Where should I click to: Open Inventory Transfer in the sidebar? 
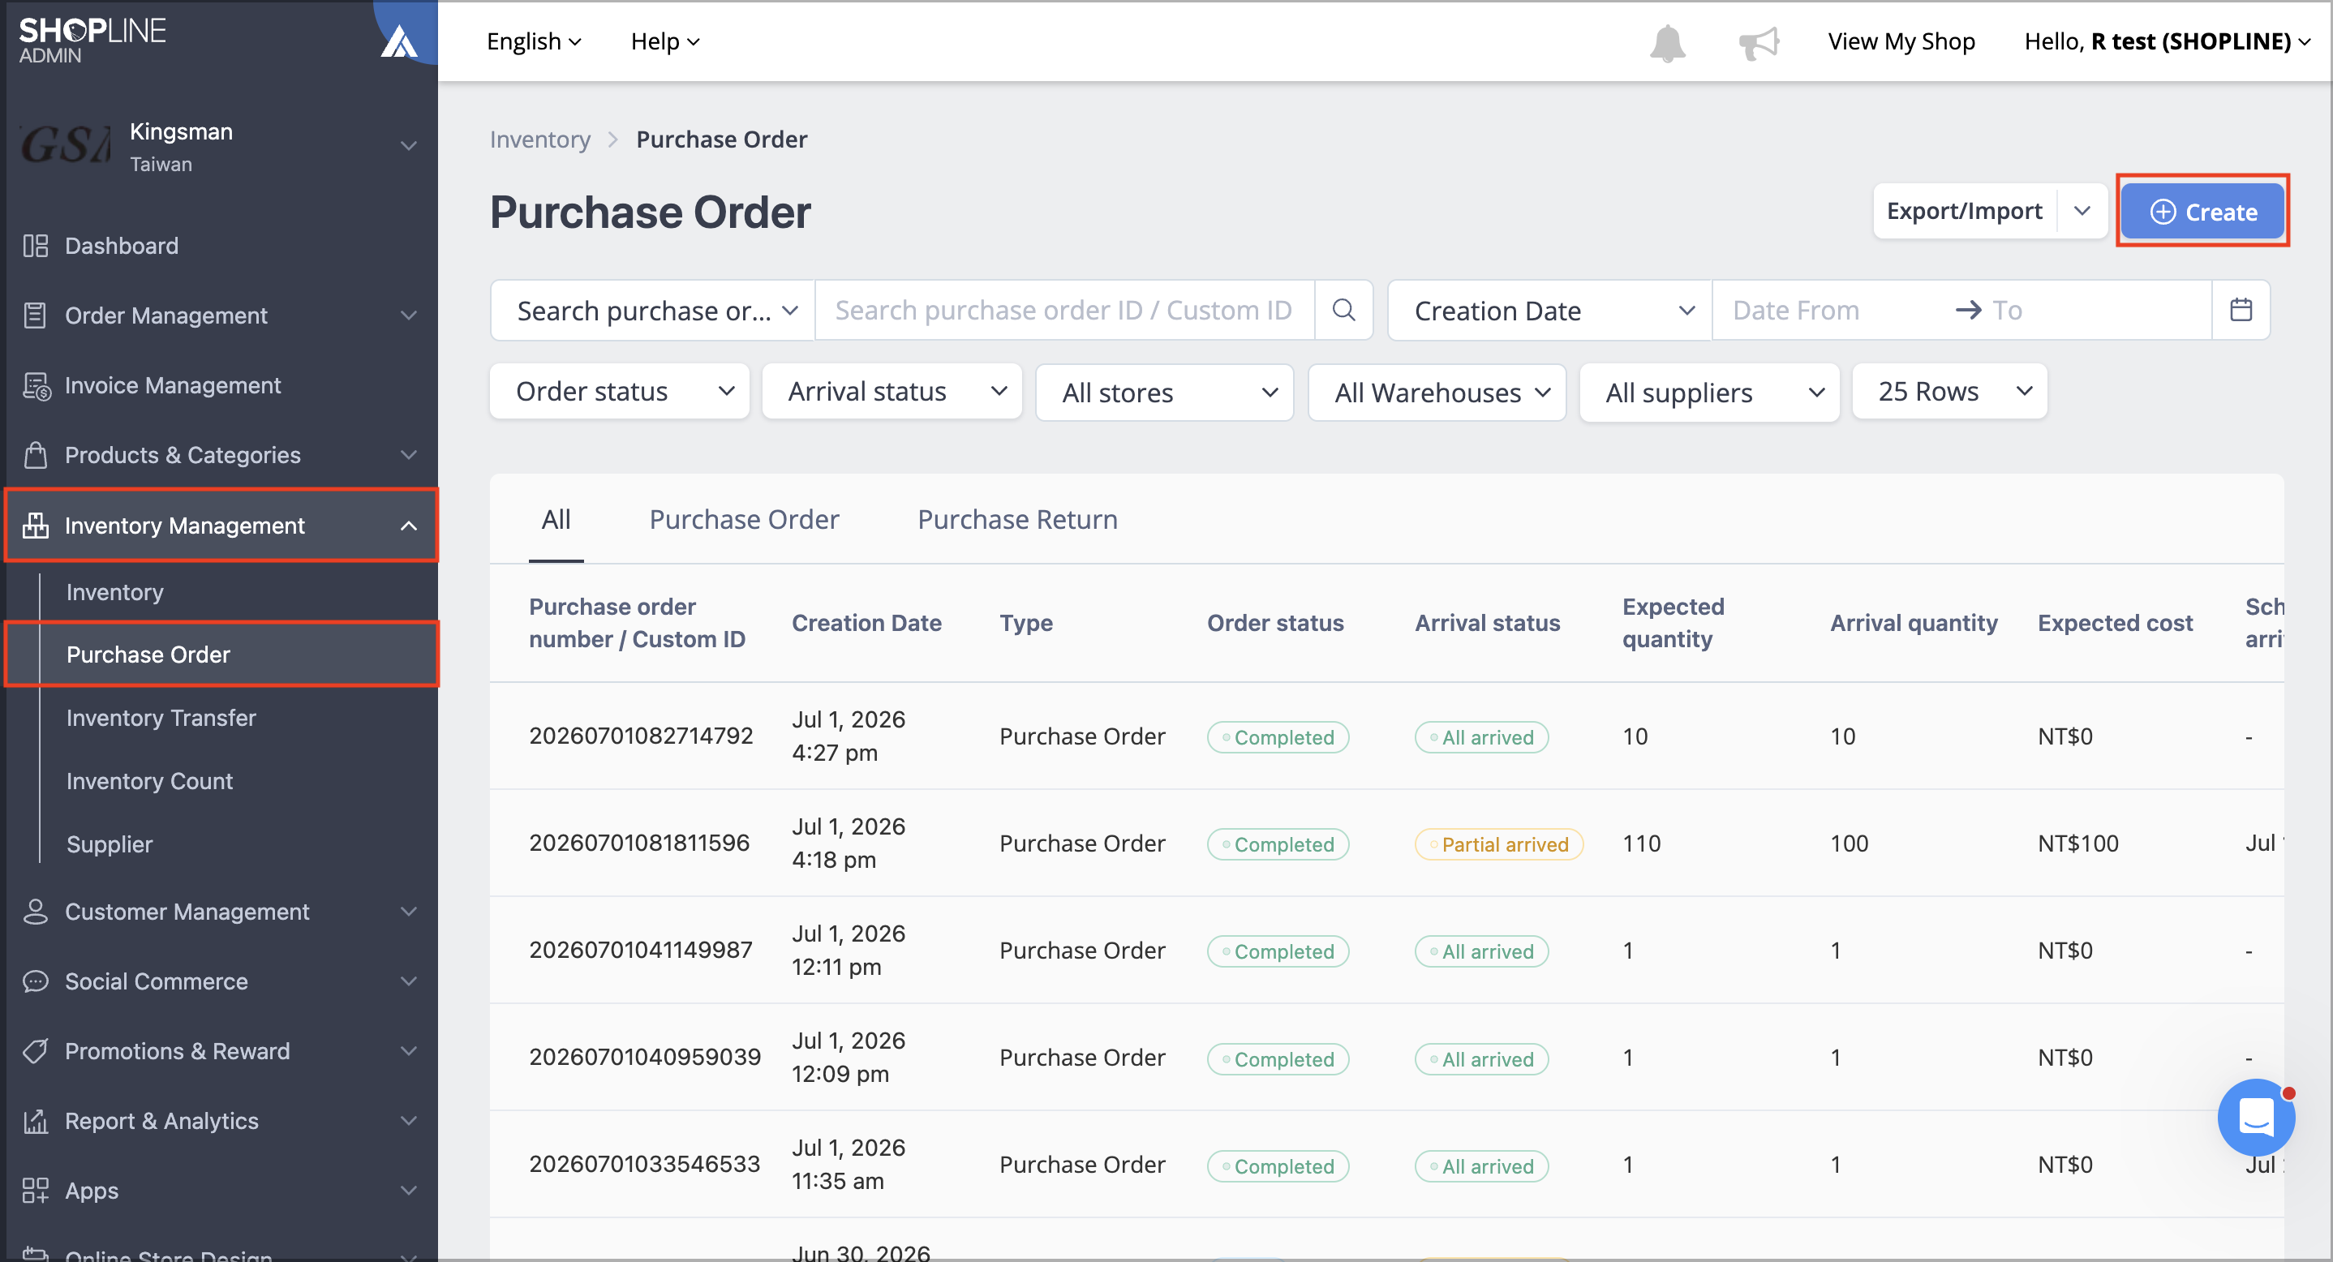pyautogui.click(x=161, y=718)
